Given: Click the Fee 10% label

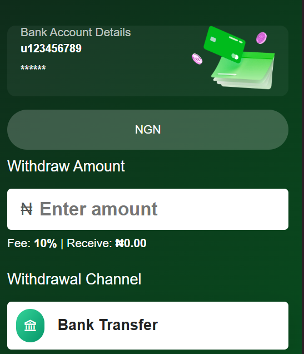Looking at the screenshot, I should tap(32, 243).
